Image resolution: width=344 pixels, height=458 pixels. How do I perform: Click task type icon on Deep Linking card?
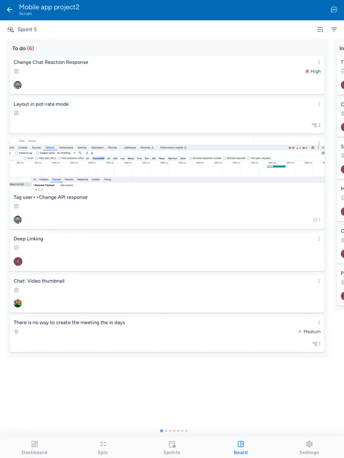(16, 247)
